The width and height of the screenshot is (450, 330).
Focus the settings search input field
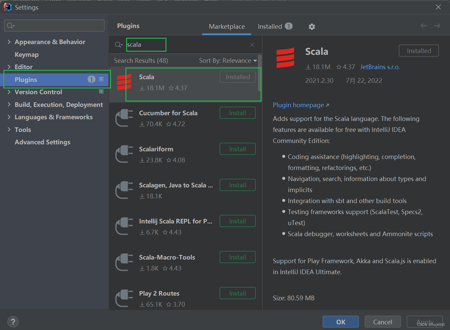54,26
